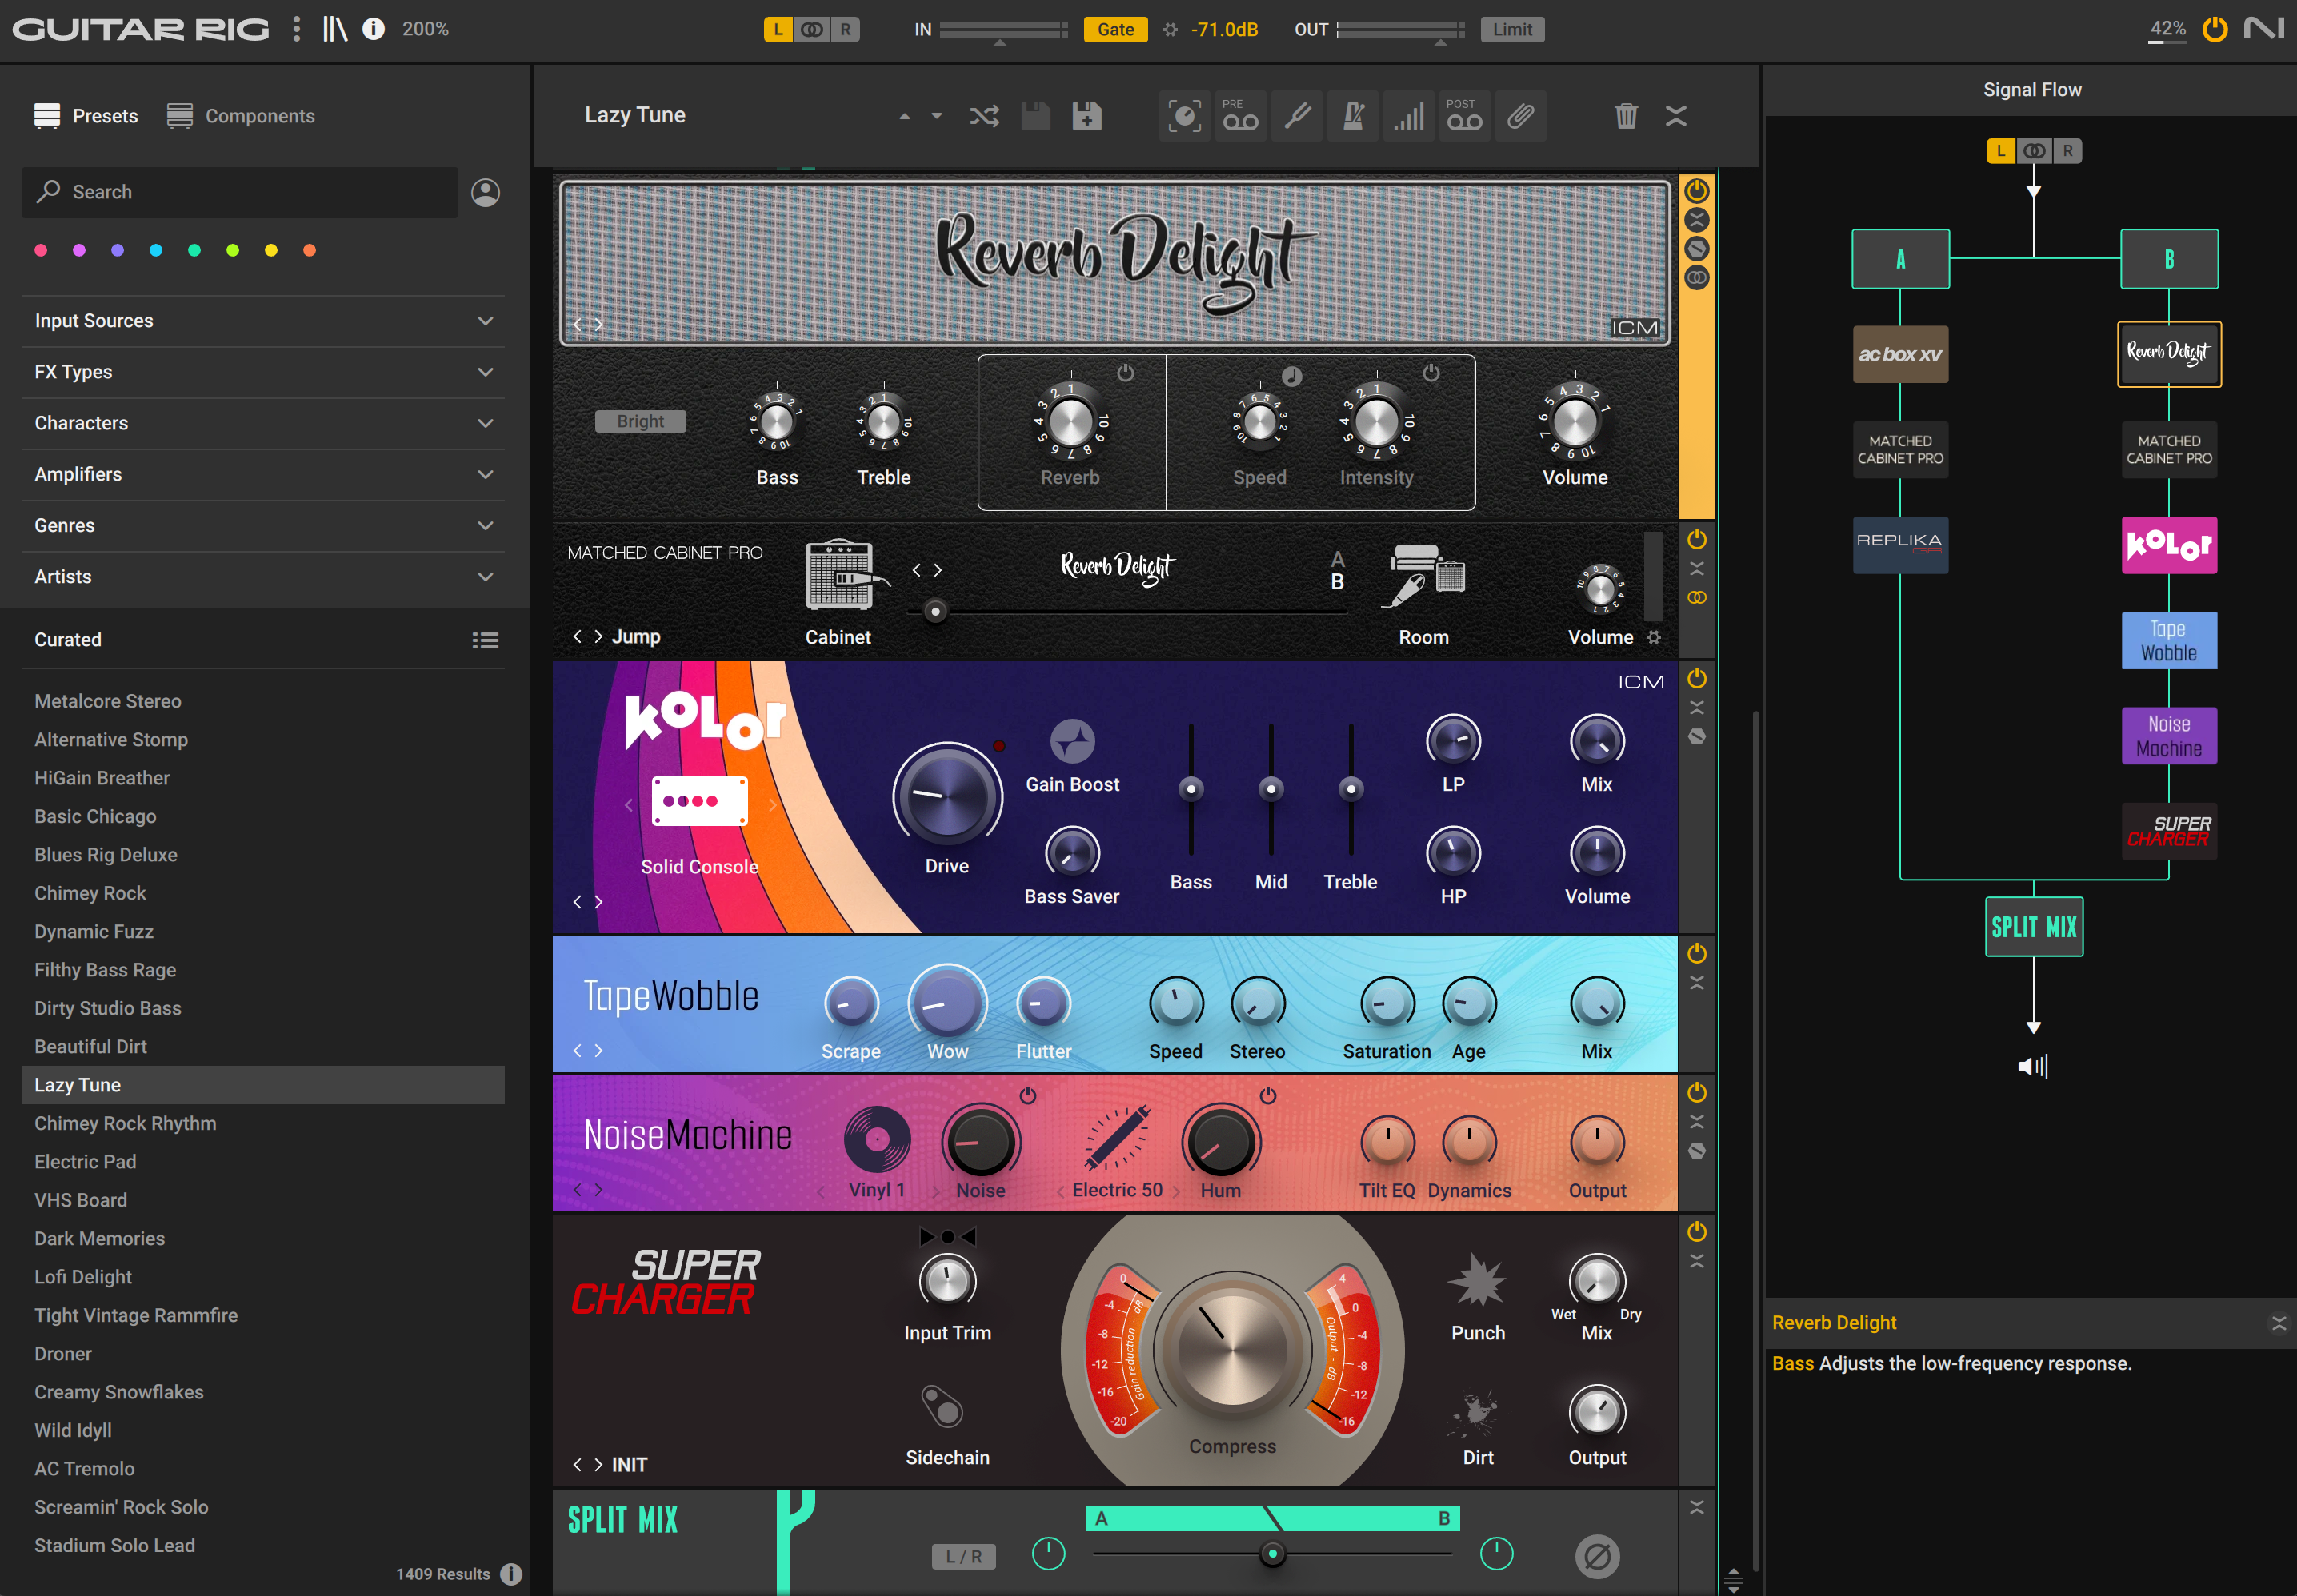Select Chimey Rock Rhythm preset
This screenshot has width=2297, height=1596.
[x=262, y=1123]
